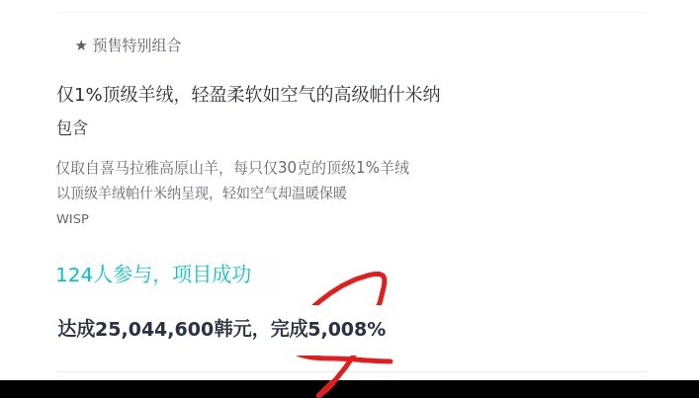
Task: Click 30克 in the description line
Action: click(293, 168)
